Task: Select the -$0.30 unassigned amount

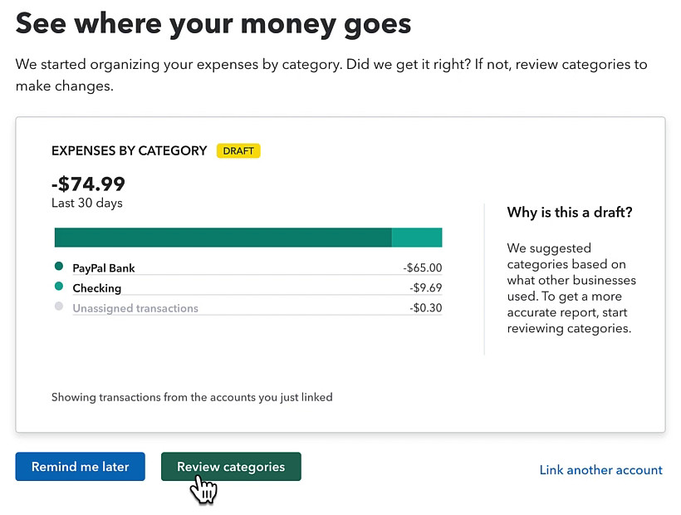Action: [x=425, y=308]
